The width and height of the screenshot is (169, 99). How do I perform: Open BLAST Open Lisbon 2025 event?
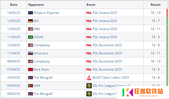click(x=111, y=78)
